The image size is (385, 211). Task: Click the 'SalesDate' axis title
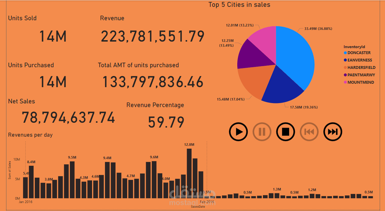tap(198, 207)
